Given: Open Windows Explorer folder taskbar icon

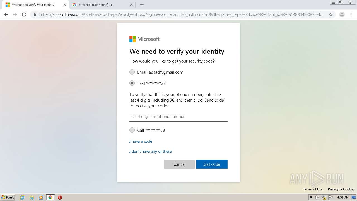Looking at the screenshot, I should click(x=32, y=197).
